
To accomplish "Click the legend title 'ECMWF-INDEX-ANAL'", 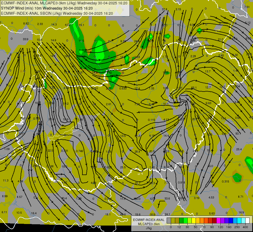I will tap(149, 220).
